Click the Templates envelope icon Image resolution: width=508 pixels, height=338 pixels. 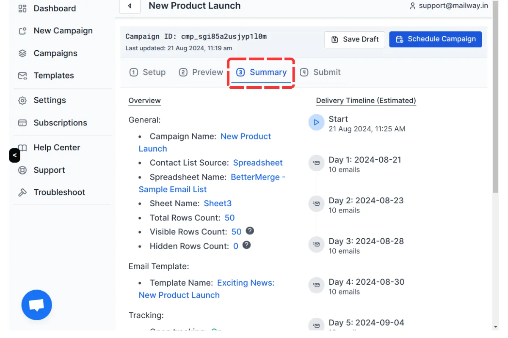(22, 76)
